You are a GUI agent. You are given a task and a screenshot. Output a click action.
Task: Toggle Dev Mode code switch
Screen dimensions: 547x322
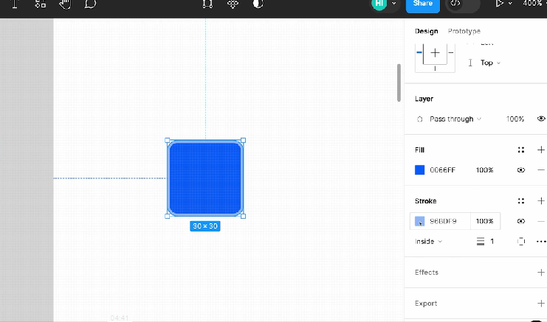(x=463, y=5)
